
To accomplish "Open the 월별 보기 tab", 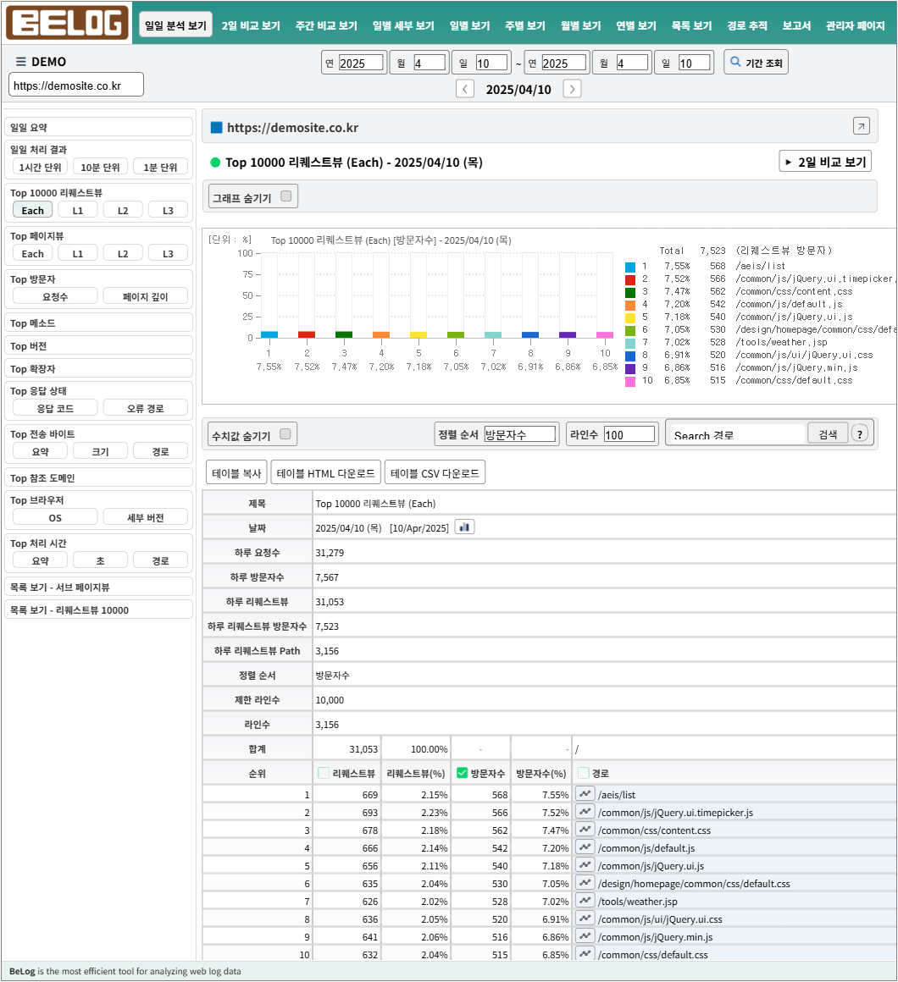I will pyautogui.click(x=580, y=25).
